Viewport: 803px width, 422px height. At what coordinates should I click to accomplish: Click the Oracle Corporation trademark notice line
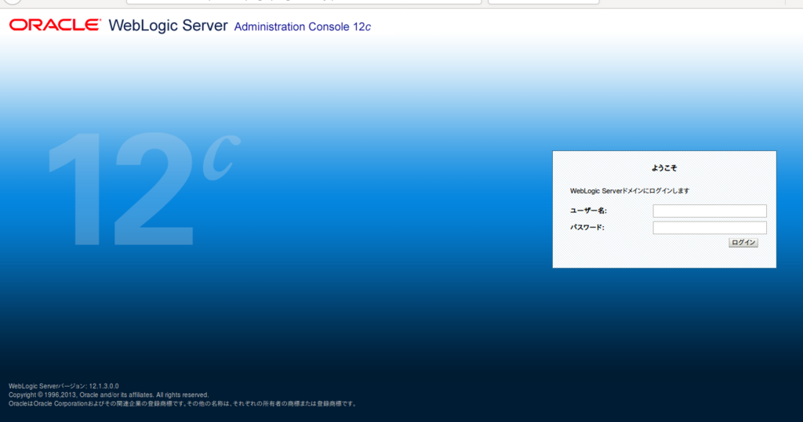(183, 403)
